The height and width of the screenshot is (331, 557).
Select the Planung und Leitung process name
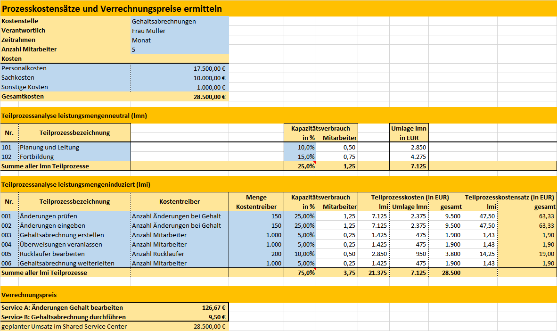74,147
